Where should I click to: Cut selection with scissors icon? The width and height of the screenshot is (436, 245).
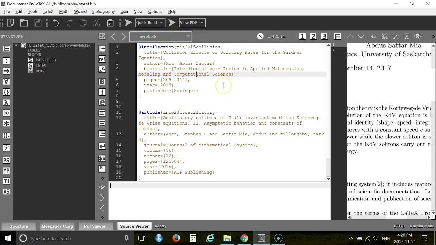97,23
